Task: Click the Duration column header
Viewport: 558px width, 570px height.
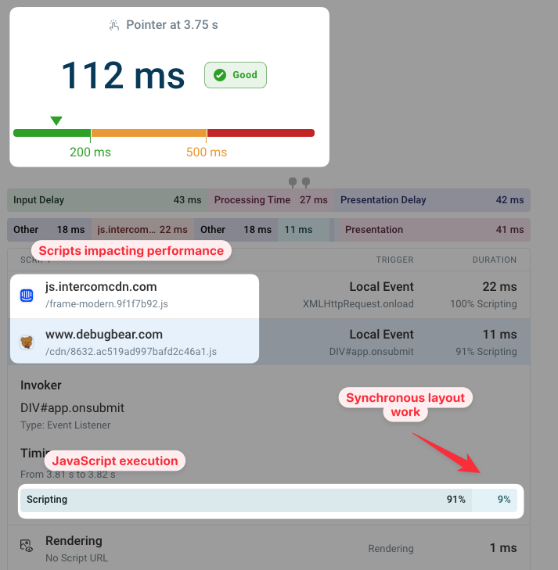Action: click(494, 260)
